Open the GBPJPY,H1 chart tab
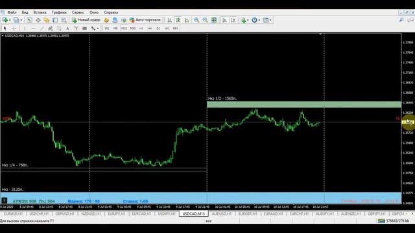This screenshot has height=233, width=415. coord(376,214)
